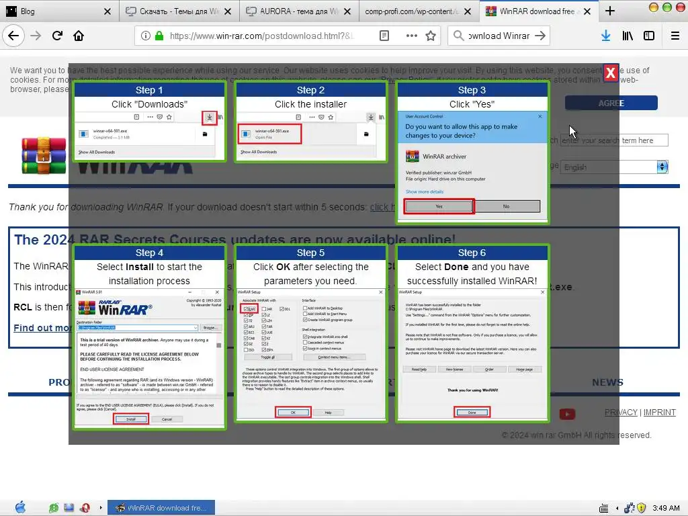Image resolution: width=688 pixels, height=516 pixels.
Task: Close the Blog tab
Action: pyautogui.click(x=107, y=11)
